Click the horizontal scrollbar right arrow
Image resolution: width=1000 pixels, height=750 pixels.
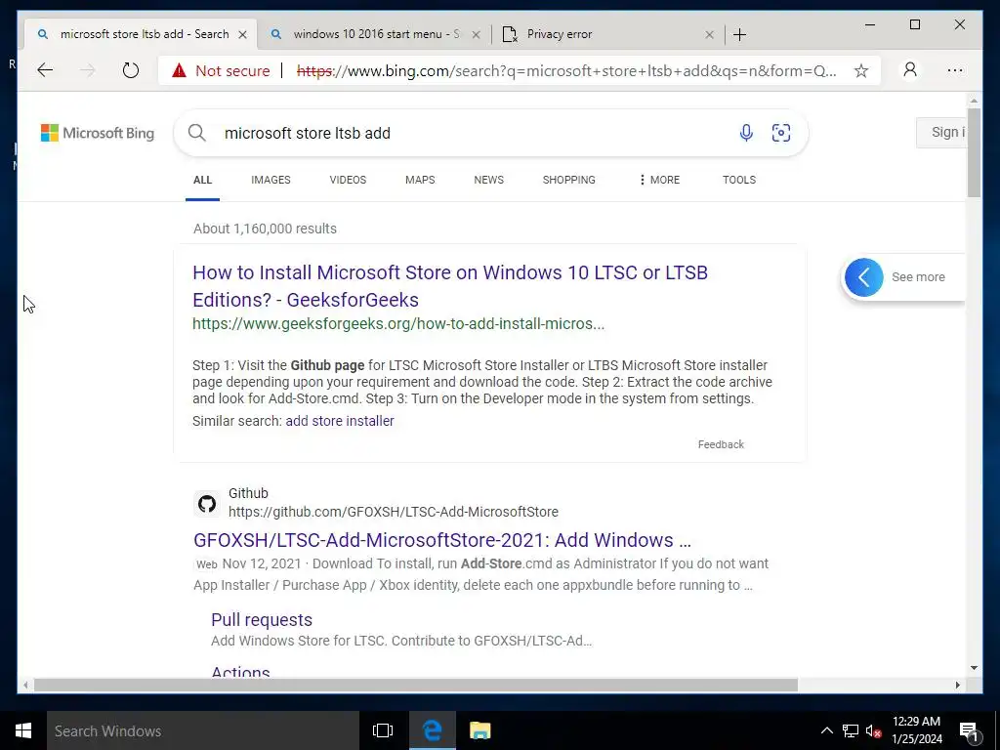pyautogui.click(x=957, y=685)
